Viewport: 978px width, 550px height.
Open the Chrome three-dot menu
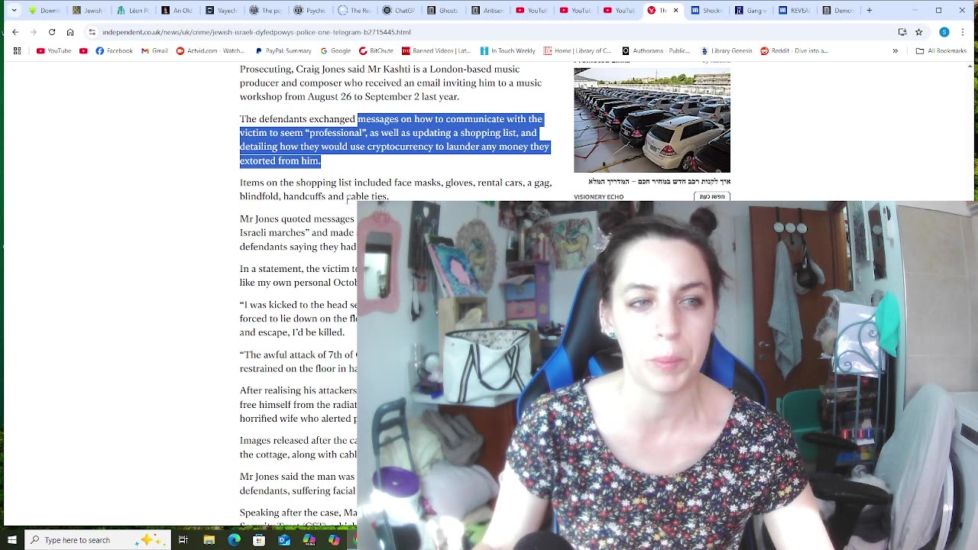tap(963, 32)
